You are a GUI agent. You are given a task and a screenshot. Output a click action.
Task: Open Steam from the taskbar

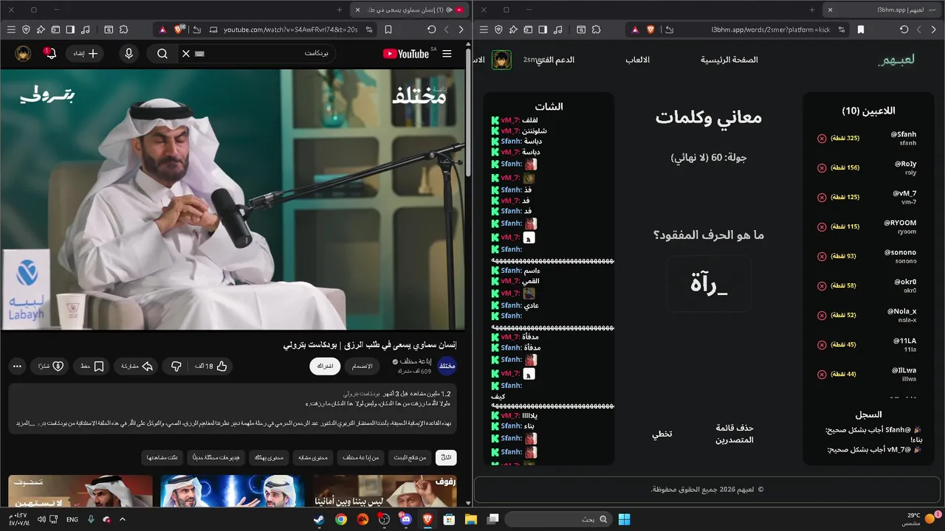(x=319, y=519)
